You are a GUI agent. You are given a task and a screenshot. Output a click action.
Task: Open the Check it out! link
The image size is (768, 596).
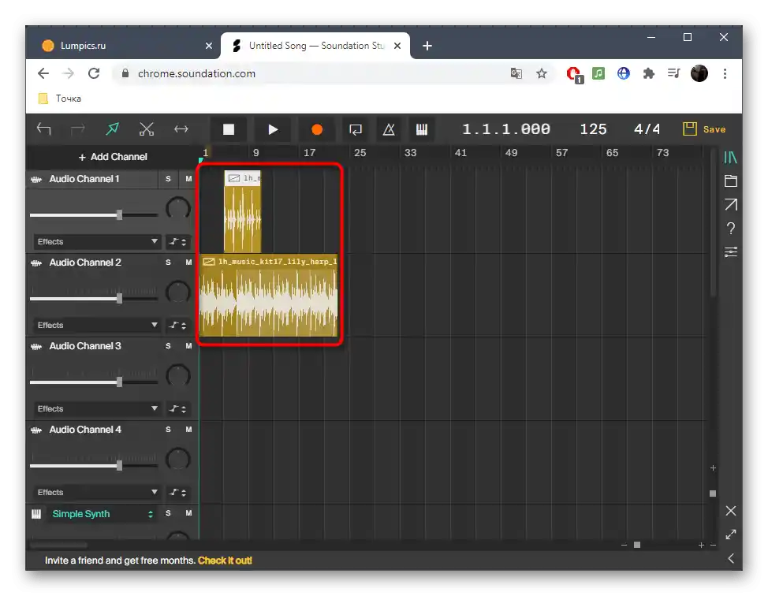225,561
